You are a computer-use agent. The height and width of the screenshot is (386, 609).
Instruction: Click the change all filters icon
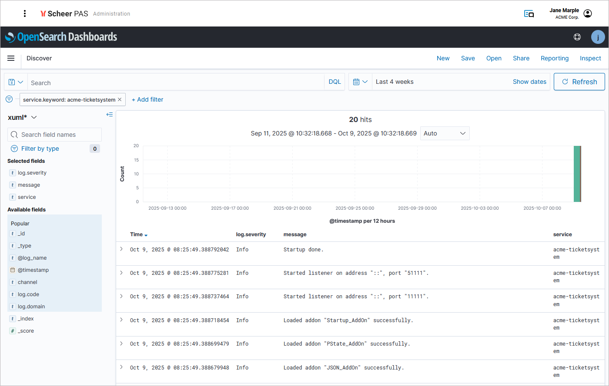(x=9, y=99)
